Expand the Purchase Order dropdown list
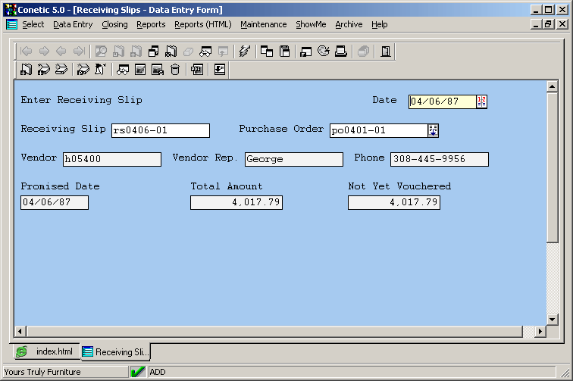The height and width of the screenshot is (381, 573). point(433,130)
